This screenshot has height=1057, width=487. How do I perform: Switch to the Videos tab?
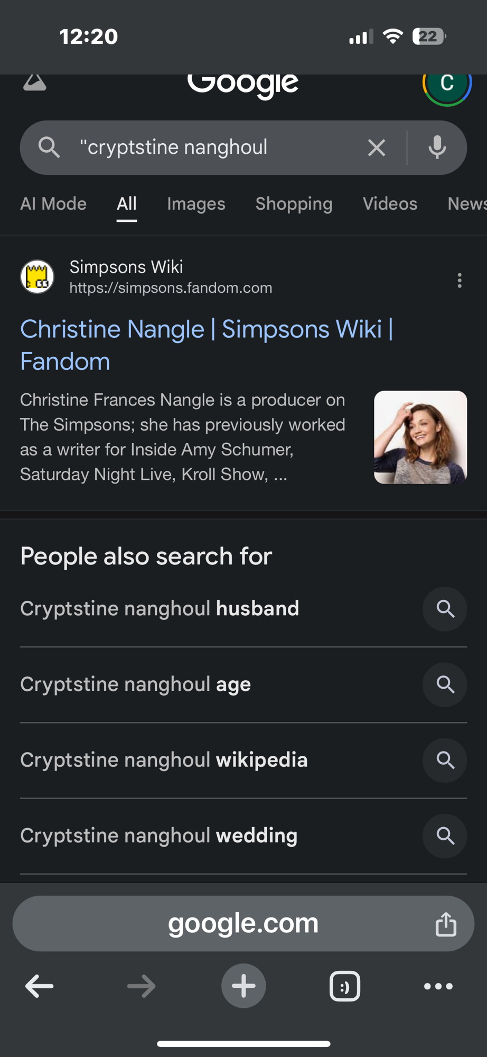tap(390, 204)
